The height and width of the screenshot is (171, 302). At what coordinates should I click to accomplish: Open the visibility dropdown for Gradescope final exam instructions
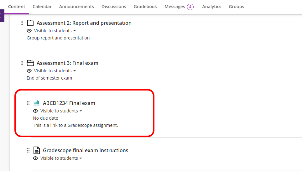point(81,158)
